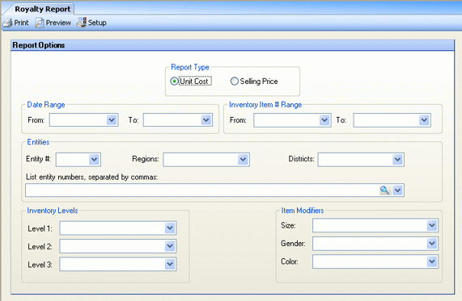Expand the Date Range From dropdown
Screen dimensions: 462x301
click(112, 120)
